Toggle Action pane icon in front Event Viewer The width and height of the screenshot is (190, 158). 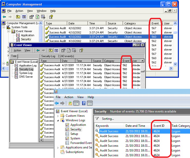tap(90, 103)
